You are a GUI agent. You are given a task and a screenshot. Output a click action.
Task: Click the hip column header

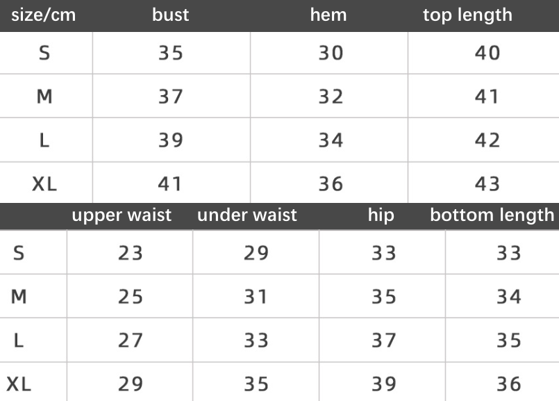[x=381, y=215]
